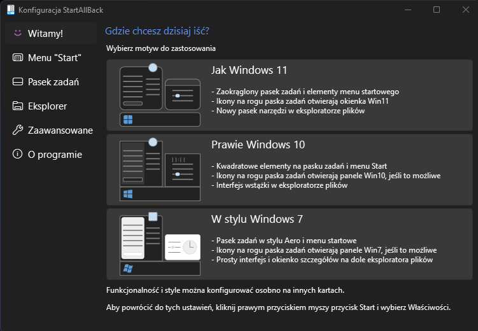Click the text Wybierz motyw do zastosowania
Image resolution: width=478 pixels, height=331 pixels.
pos(161,48)
